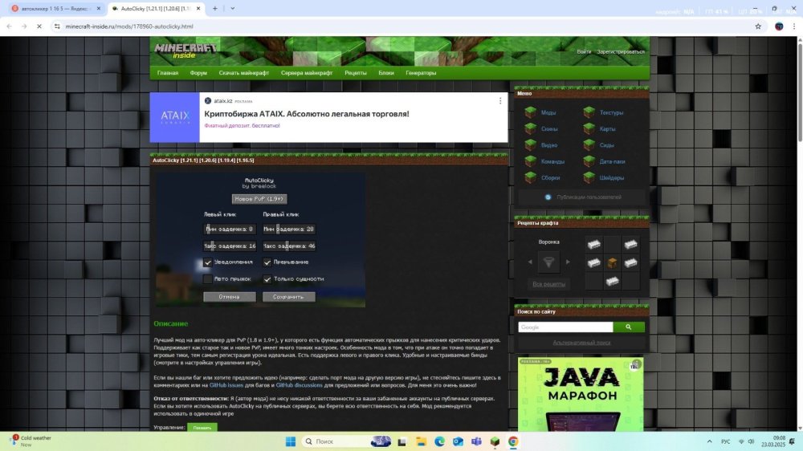Open the Блоки navigation item

[x=386, y=73]
